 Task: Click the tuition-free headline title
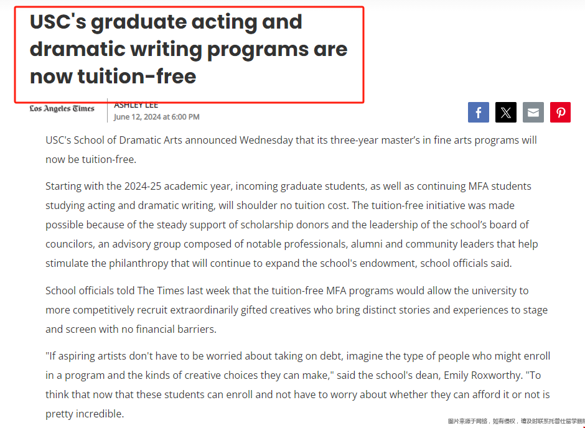(x=189, y=49)
